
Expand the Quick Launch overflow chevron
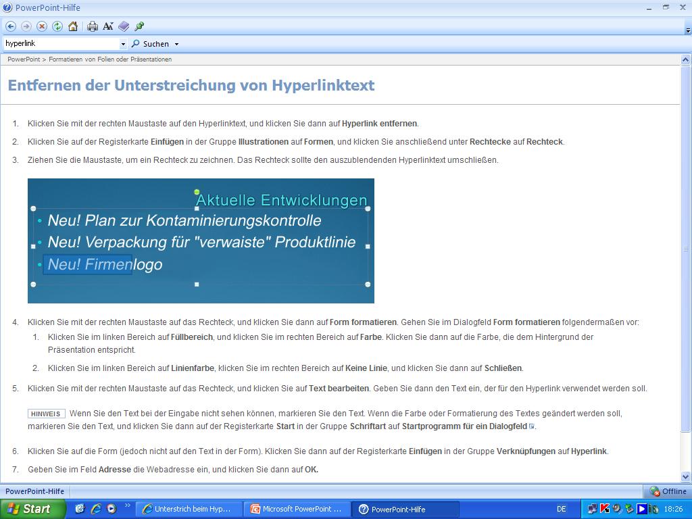128,505
